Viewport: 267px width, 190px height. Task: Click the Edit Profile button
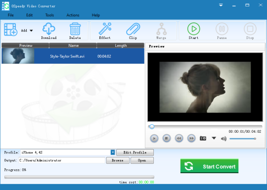tap(135, 152)
